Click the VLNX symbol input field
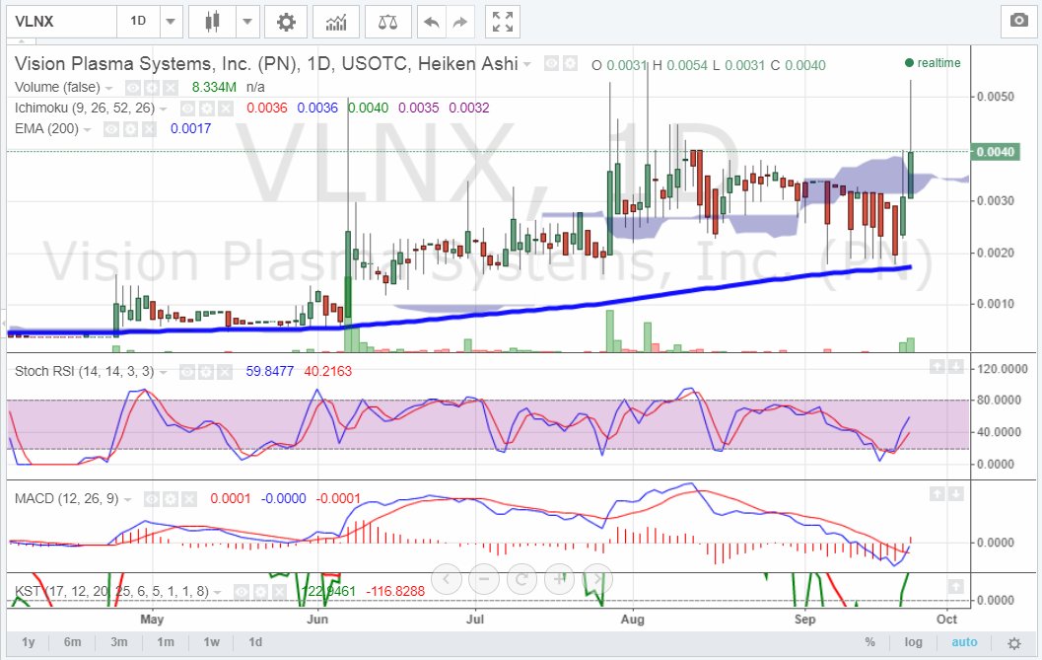1042x660 pixels. 62,22
